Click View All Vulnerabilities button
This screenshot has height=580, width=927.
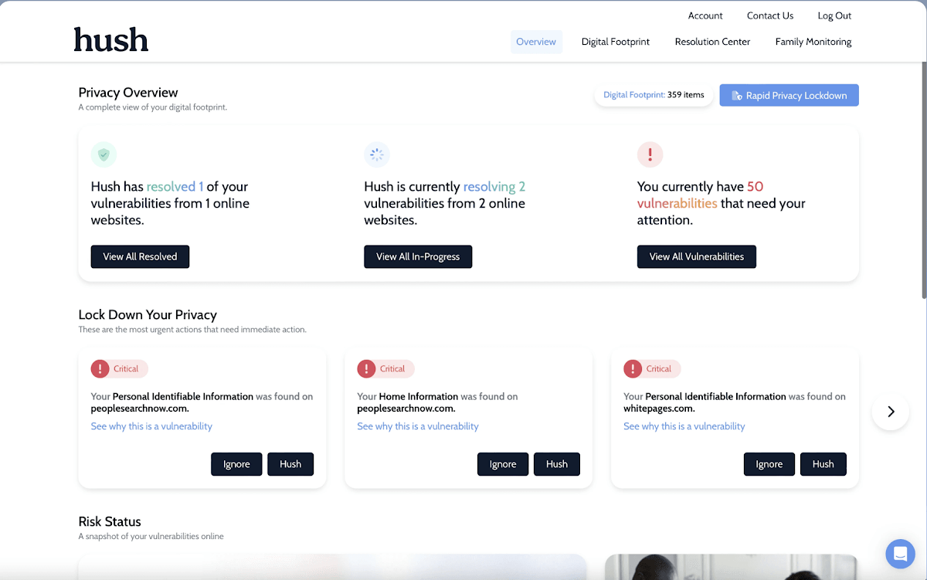(697, 256)
